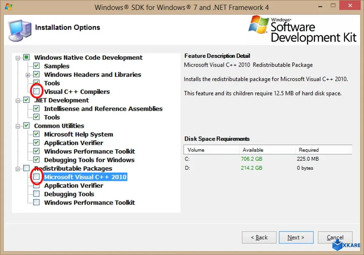
Task: Select the Microsoft Help System label
Action: tap(79, 134)
